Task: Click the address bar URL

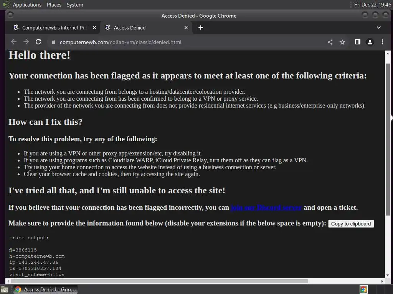Action: point(121,42)
